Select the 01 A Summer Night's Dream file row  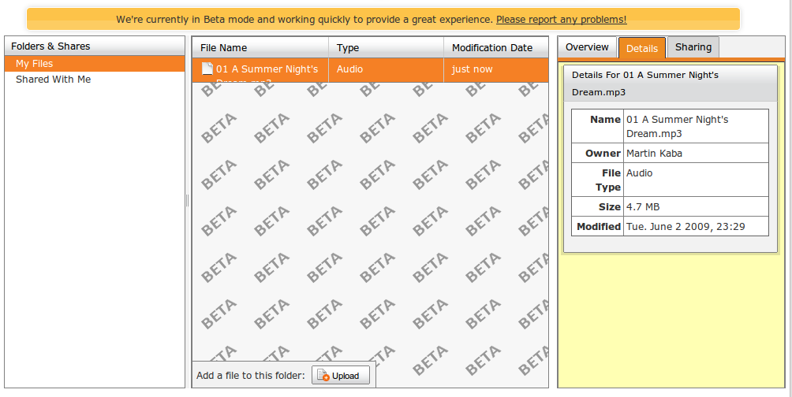tap(267, 69)
